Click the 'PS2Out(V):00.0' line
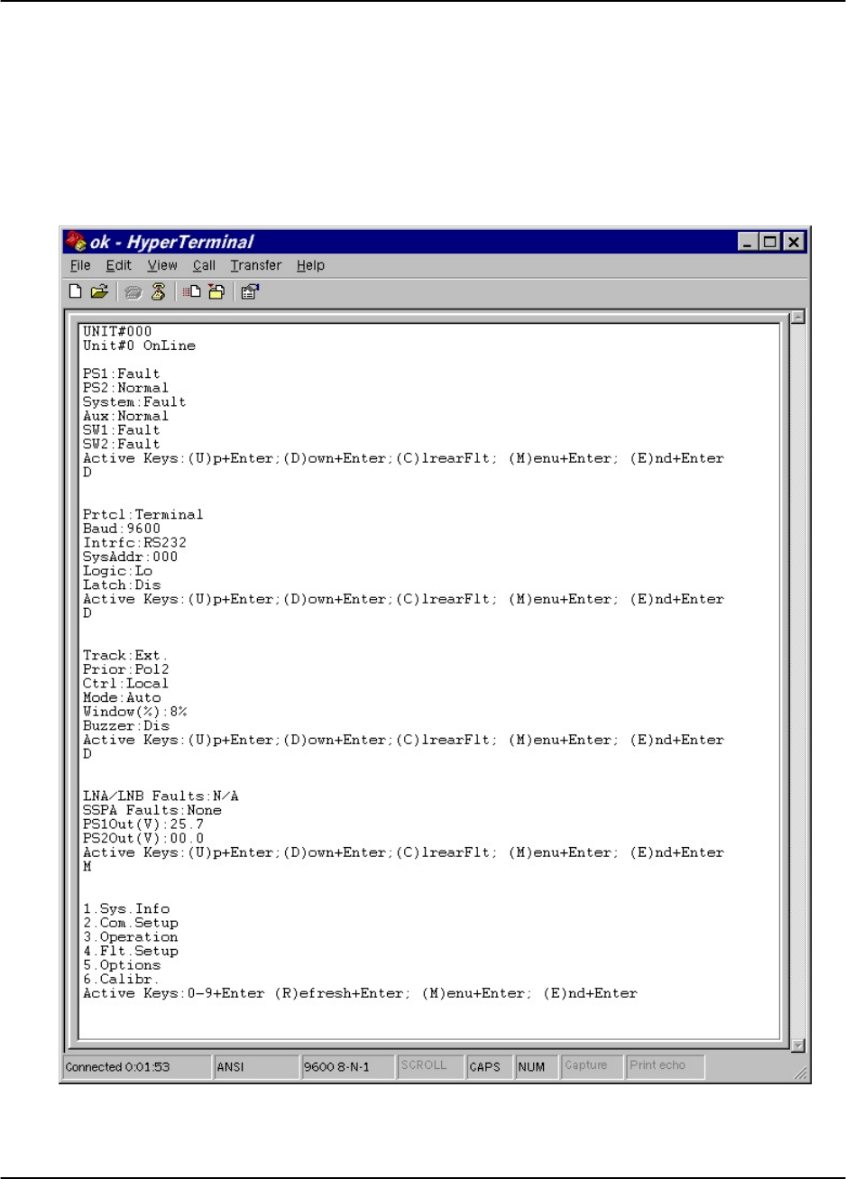The width and height of the screenshot is (846, 1179). click(x=143, y=838)
